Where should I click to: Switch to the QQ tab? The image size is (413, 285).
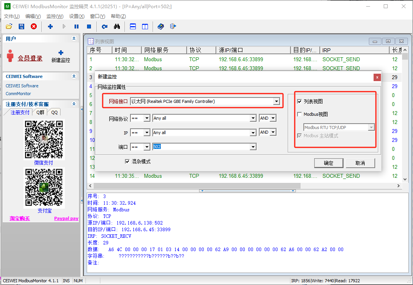pyautogui.click(x=54, y=112)
